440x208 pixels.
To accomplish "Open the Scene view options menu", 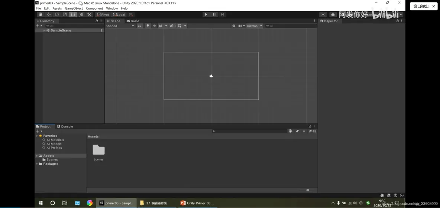I will point(314,21).
